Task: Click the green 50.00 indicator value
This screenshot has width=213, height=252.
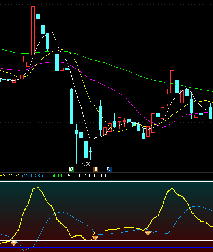Action: pyautogui.click(x=57, y=176)
